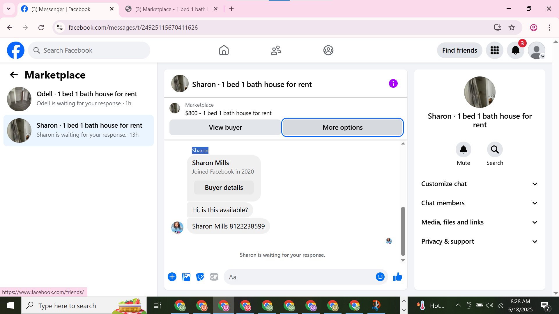
Task: Open the Friends icon in top navigation
Action: tap(276, 50)
